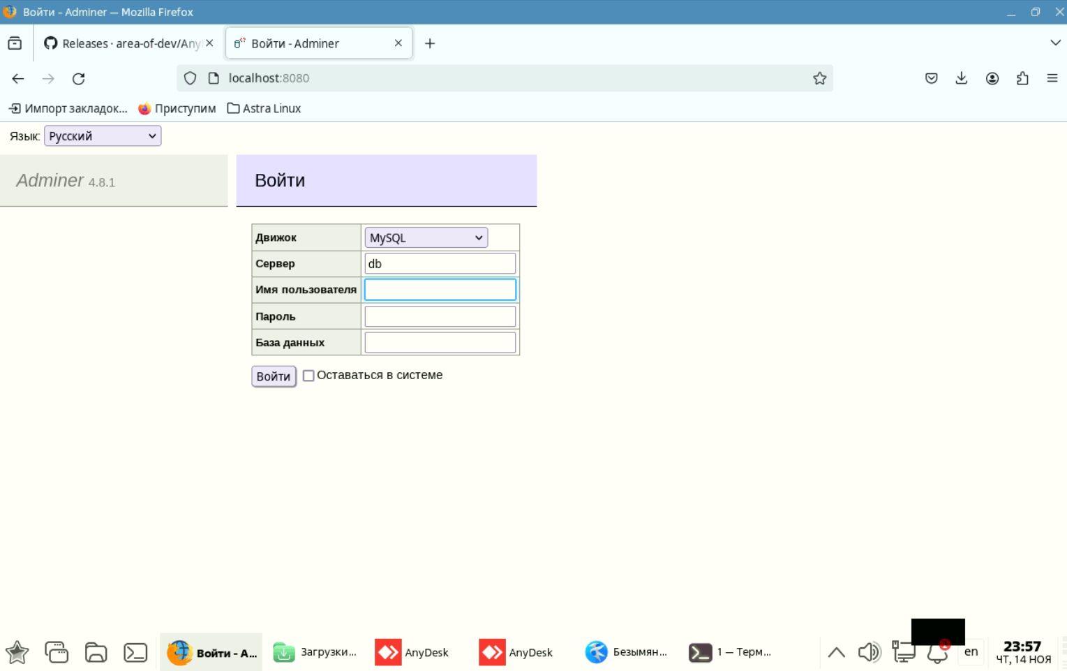The image size is (1067, 671).
Task: Click the Сервер input field
Action: (440, 263)
